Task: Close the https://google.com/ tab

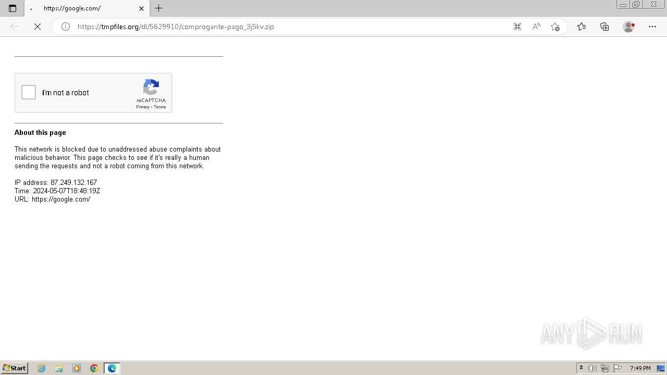Action: [x=141, y=8]
